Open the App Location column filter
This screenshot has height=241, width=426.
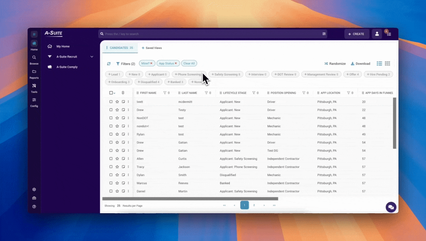point(348,93)
